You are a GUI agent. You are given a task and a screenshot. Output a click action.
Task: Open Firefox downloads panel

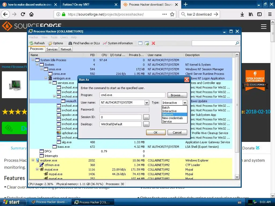click(x=242, y=14)
